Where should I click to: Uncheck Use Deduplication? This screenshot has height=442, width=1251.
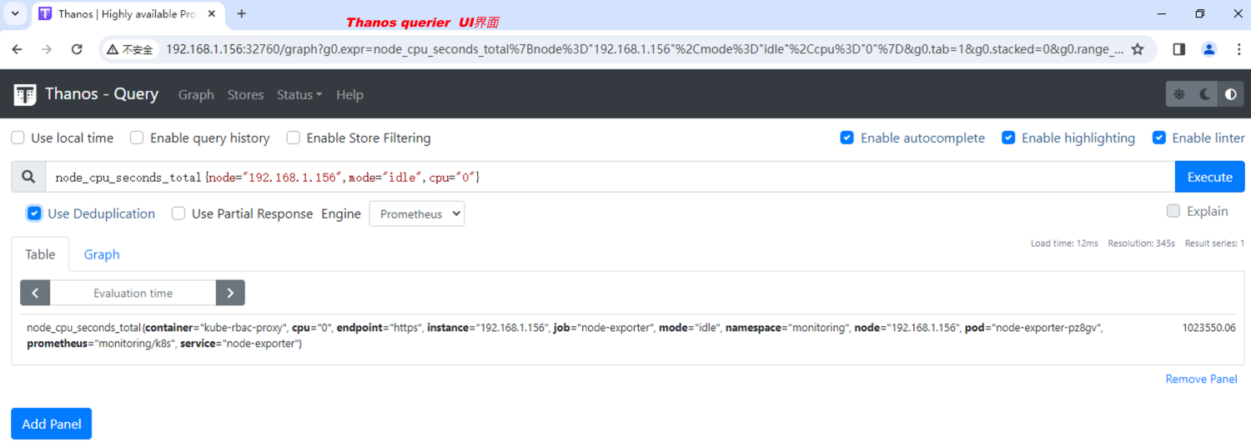pyautogui.click(x=34, y=213)
